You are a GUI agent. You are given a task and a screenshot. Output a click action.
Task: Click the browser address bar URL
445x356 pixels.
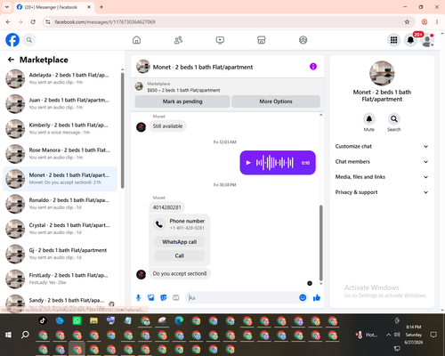tap(105, 22)
